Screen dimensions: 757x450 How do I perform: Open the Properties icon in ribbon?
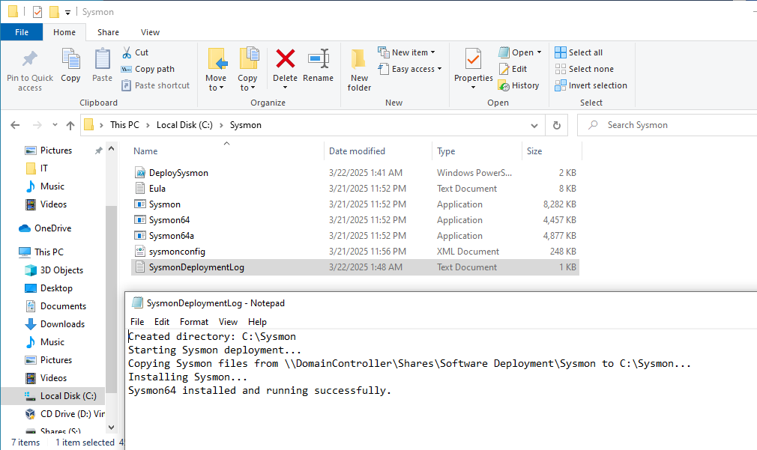(x=473, y=60)
